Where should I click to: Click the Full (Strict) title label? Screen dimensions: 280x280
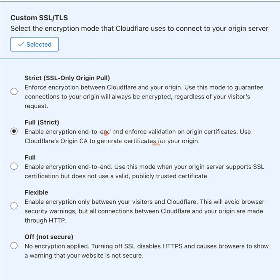click(x=42, y=123)
